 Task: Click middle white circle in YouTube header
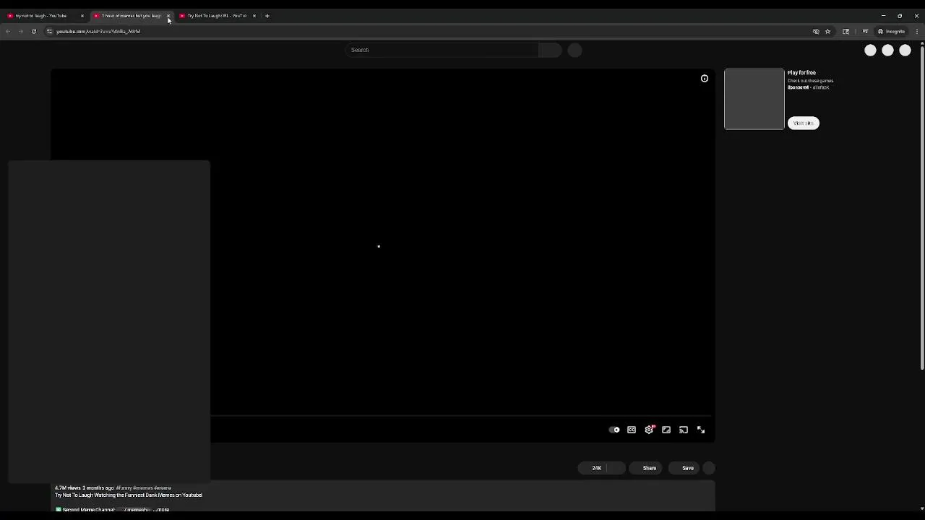tap(887, 50)
